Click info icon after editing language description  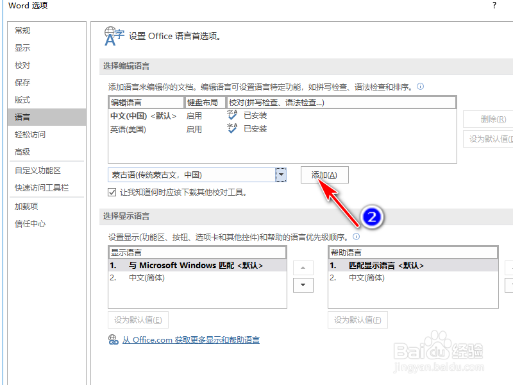pyautogui.click(x=421, y=87)
